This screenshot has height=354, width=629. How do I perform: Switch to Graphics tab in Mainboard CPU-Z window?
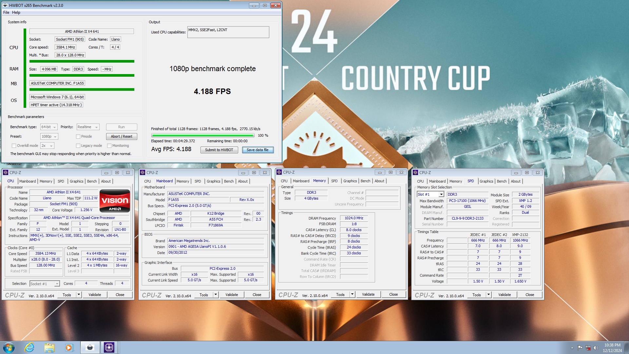tap(214, 181)
